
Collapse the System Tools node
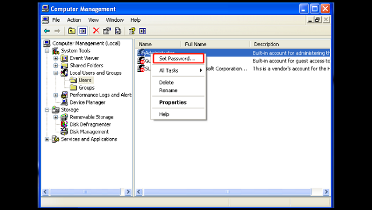pos(47,51)
